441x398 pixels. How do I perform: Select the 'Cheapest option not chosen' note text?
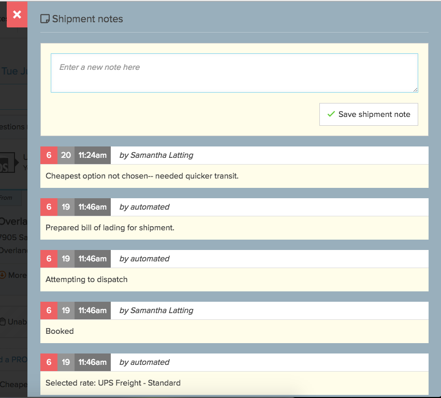tap(142, 176)
